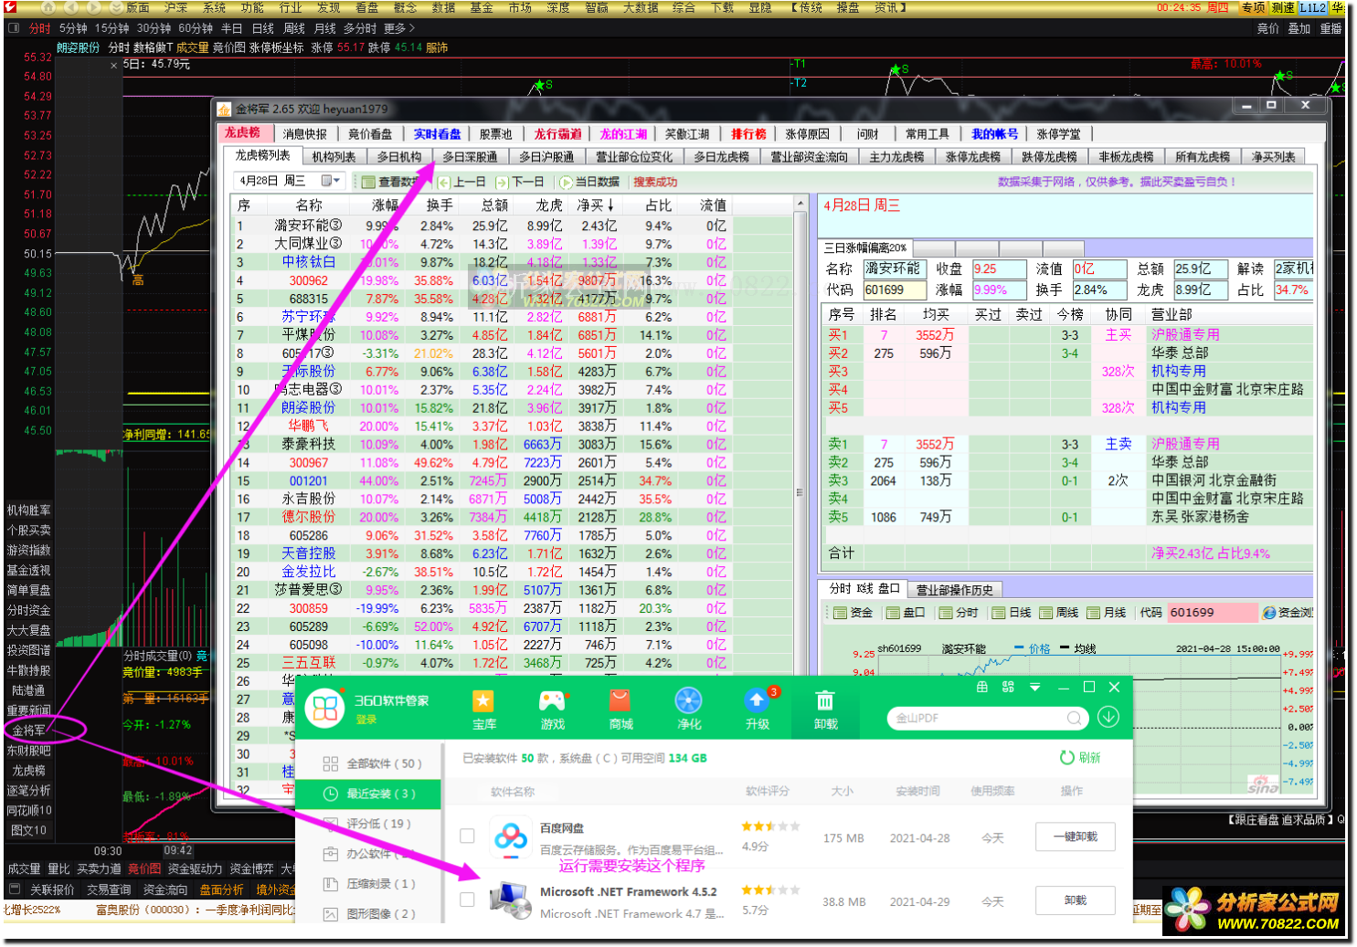The image size is (1357, 947).
Task: Open 升级 upgrade arrow icon
Action: pyautogui.click(x=757, y=700)
